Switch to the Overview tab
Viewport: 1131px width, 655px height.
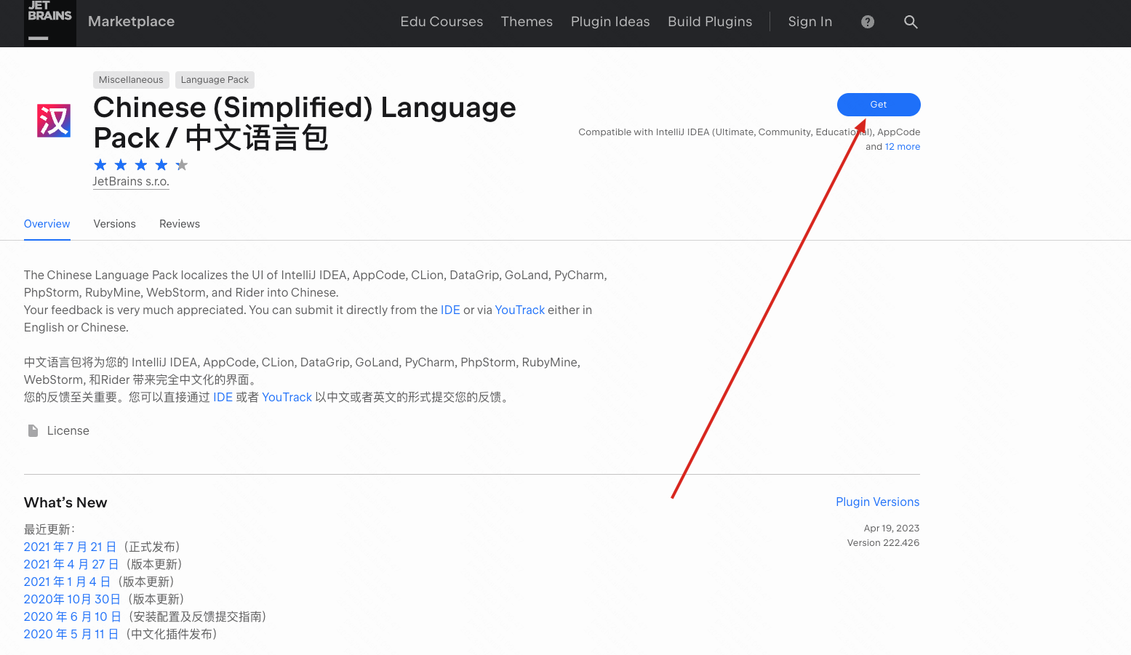[47, 224]
